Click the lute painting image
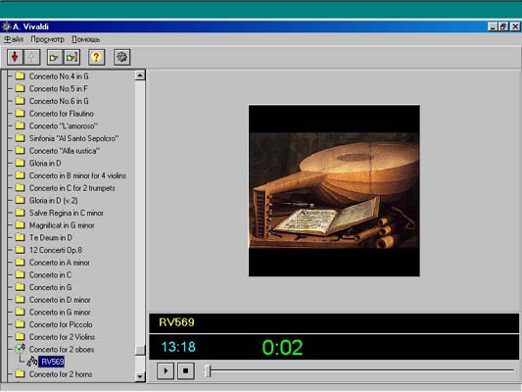522x392 pixels. tap(334, 190)
